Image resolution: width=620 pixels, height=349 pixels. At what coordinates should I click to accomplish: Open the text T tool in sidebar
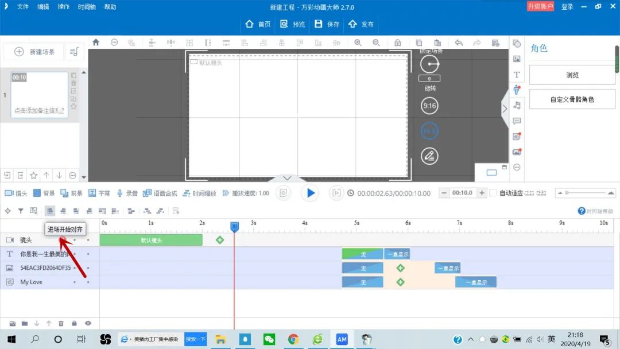pyautogui.click(x=517, y=74)
